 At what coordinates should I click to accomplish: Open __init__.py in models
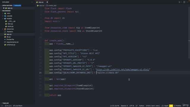point(11,21)
